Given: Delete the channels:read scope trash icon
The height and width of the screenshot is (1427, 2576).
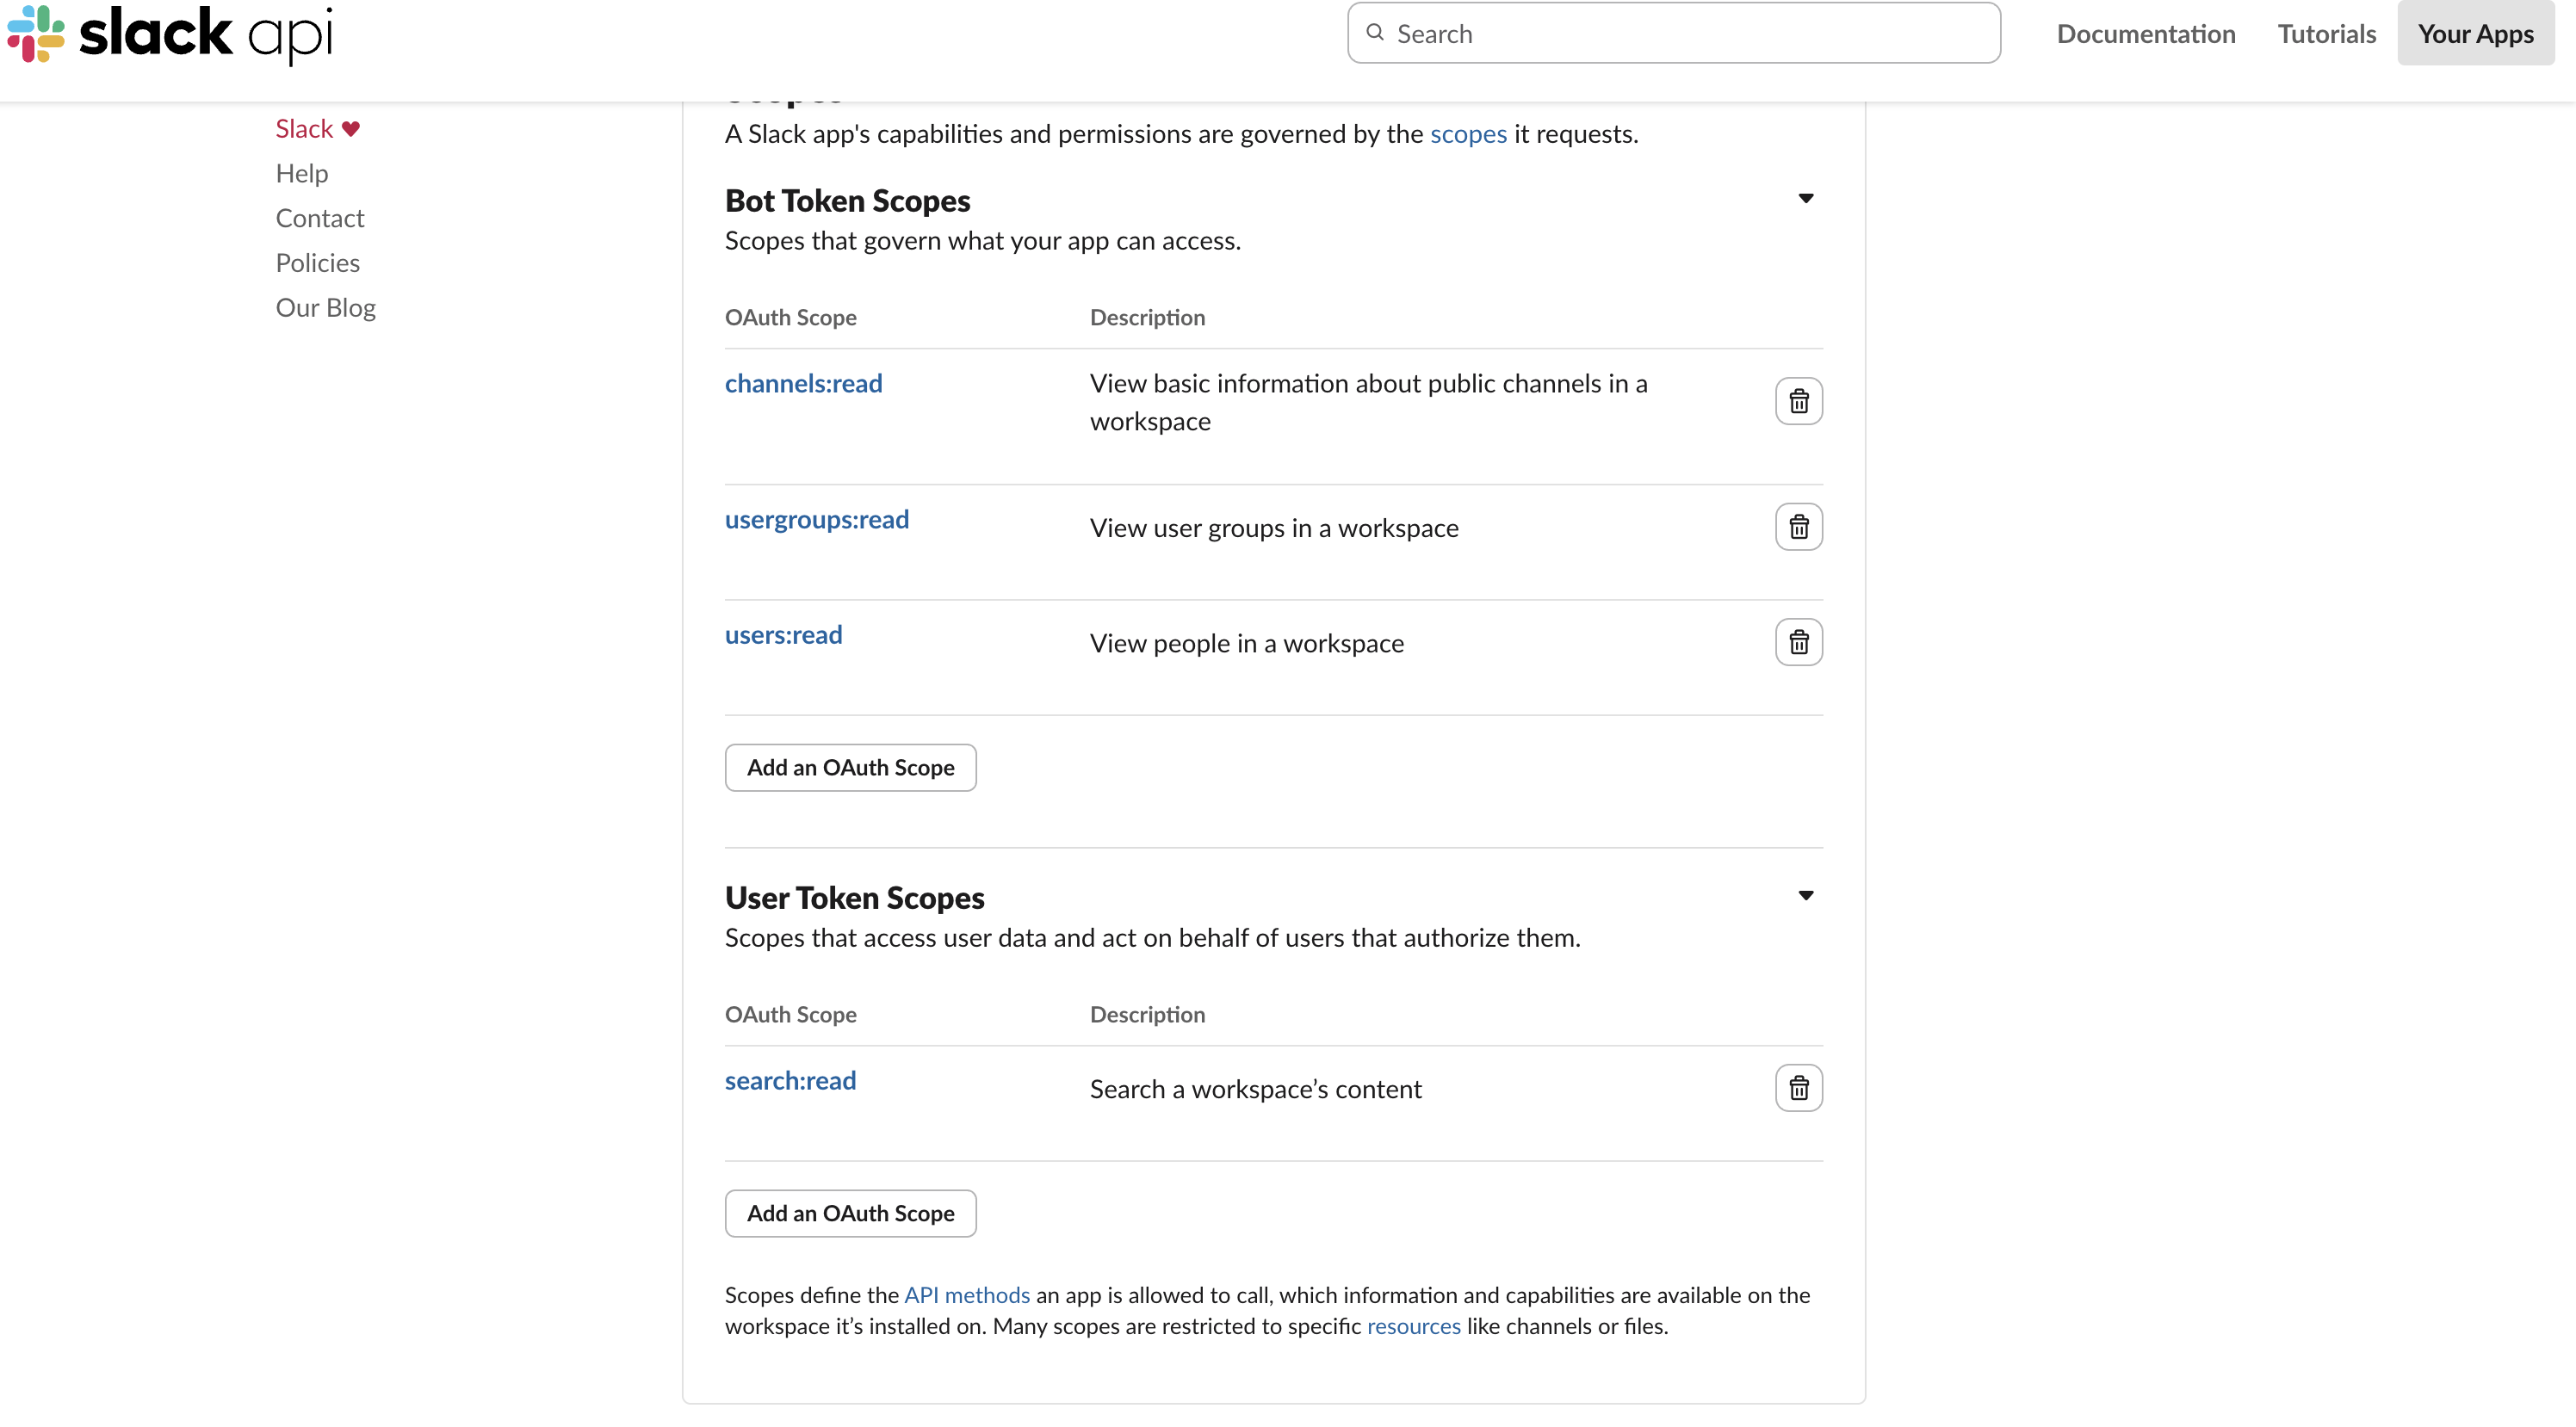Looking at the screenshot, I should [x=1798, y=401].
